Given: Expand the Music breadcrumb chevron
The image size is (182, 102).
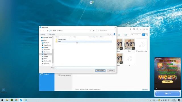Looking at the screenshot, I should coord(63,31).
